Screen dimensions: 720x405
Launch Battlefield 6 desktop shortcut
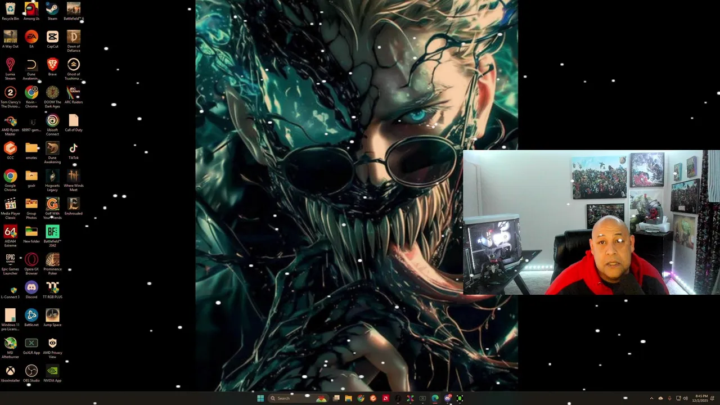74,11
